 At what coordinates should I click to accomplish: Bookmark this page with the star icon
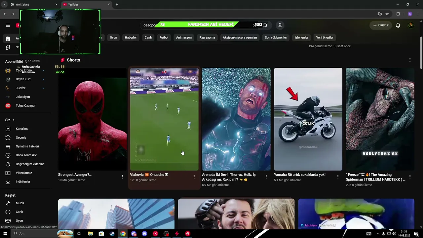387,14
